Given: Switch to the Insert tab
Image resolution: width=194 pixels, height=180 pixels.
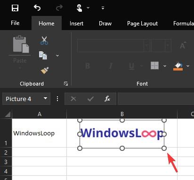Looking at the screenshot, I should (76, 23).
